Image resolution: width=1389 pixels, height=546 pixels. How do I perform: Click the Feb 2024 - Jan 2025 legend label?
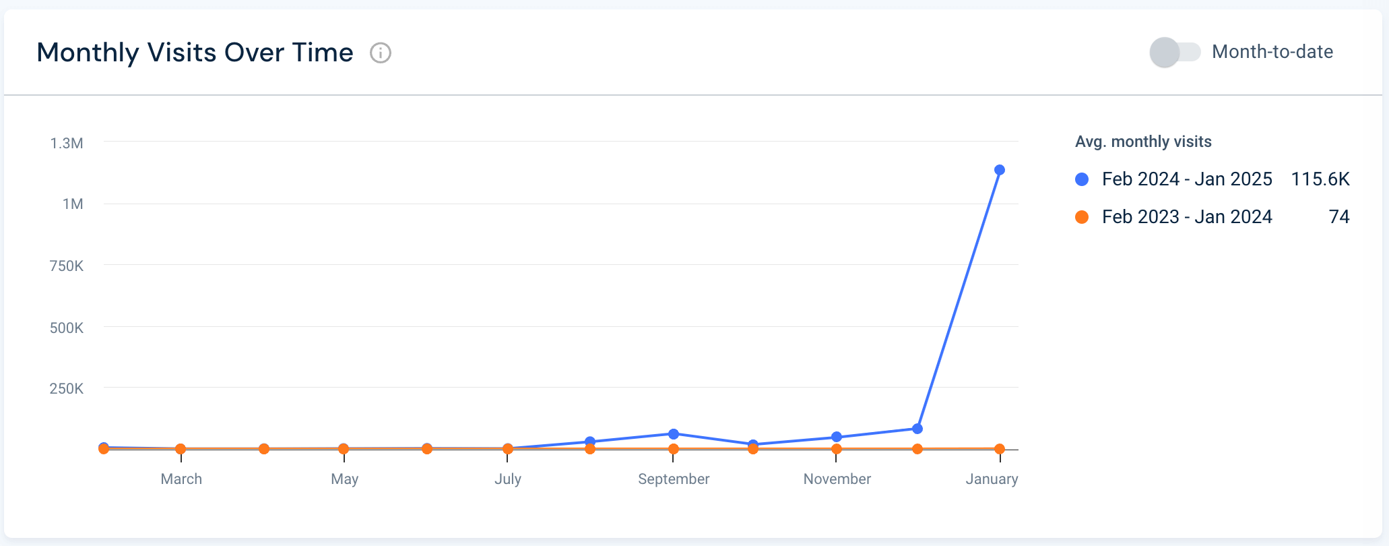click(x=1187, y=179)
